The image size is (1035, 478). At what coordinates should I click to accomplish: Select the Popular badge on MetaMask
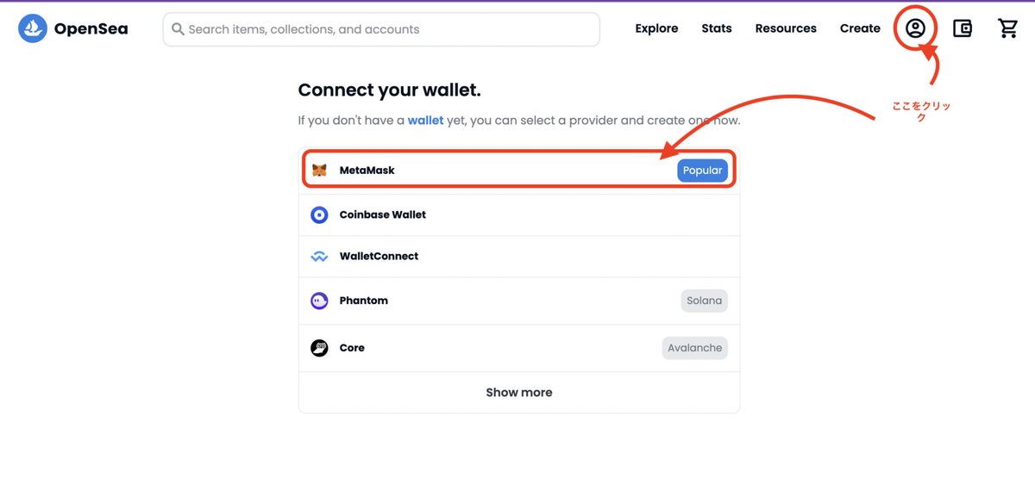pyautogui.click(x=702, y=171)
